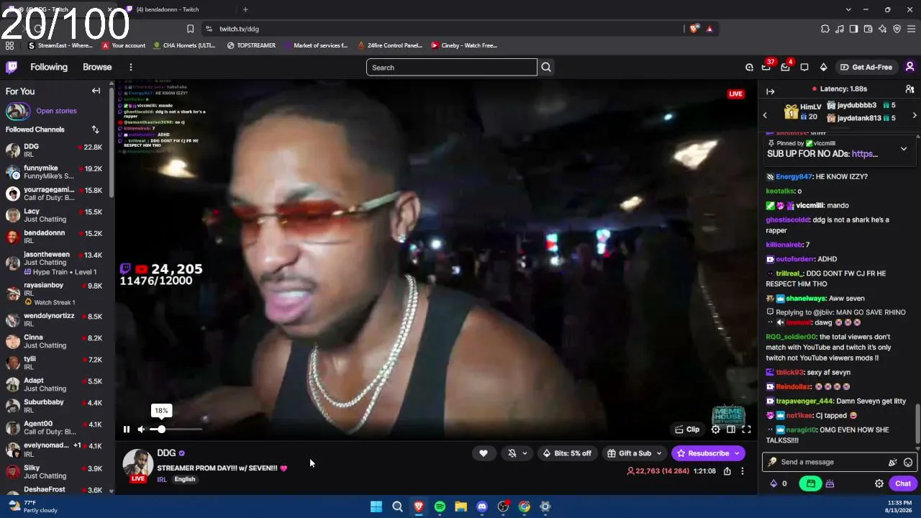Focus the Twitch search box
This screenshot has height=518, width=921.
point(452,68)
